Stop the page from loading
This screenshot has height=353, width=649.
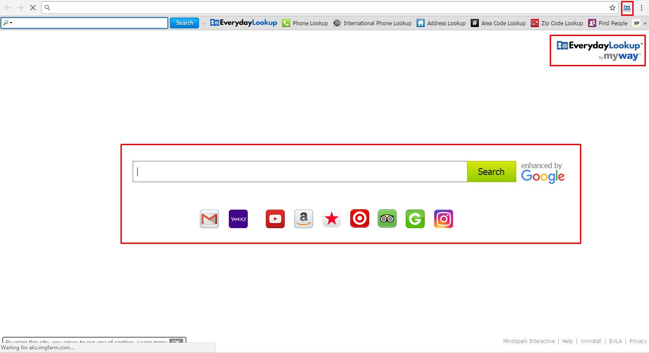tap(32, 8)
